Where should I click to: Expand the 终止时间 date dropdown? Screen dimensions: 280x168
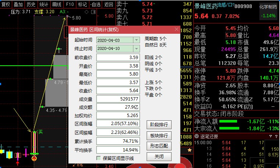click(x=136, y=48)
